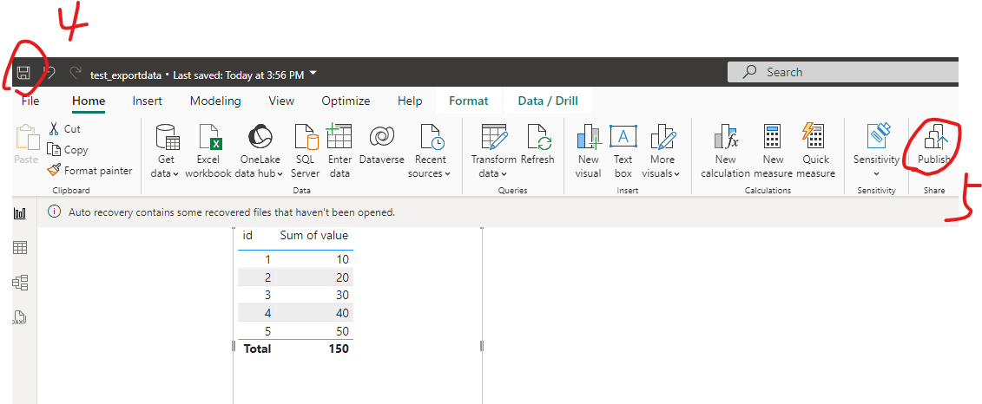The image size is (982, 404).
Task: Open the View ribbon tab
Action: tap(281, 101)
